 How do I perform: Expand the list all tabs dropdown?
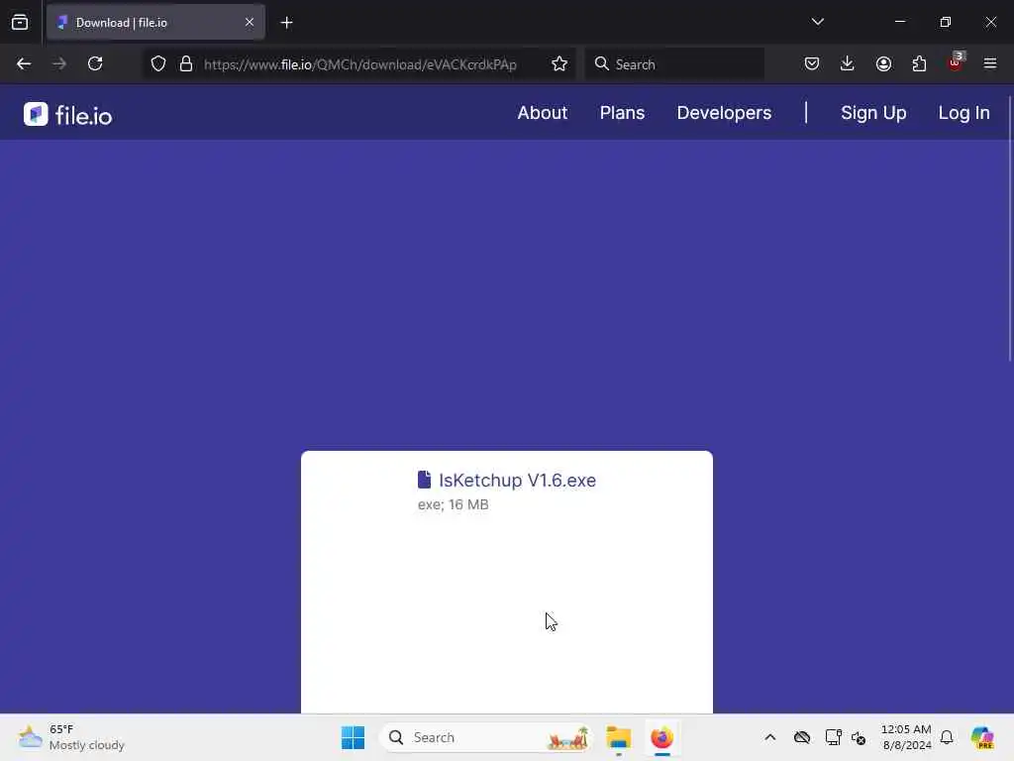coord(818,22)
